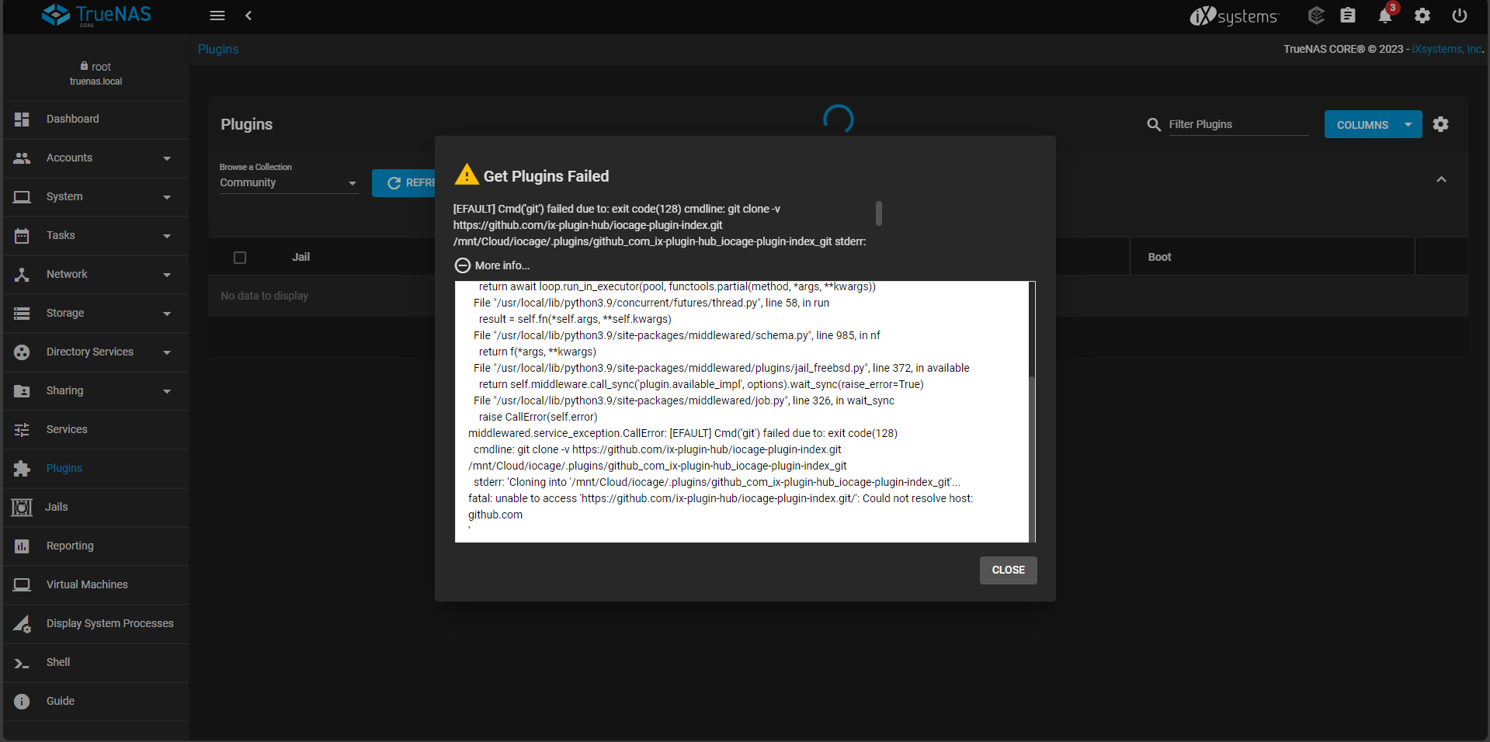The height and width of the screenshot is (742, 1490).
Task: Open the Services menu item
Action: point(96,429)
